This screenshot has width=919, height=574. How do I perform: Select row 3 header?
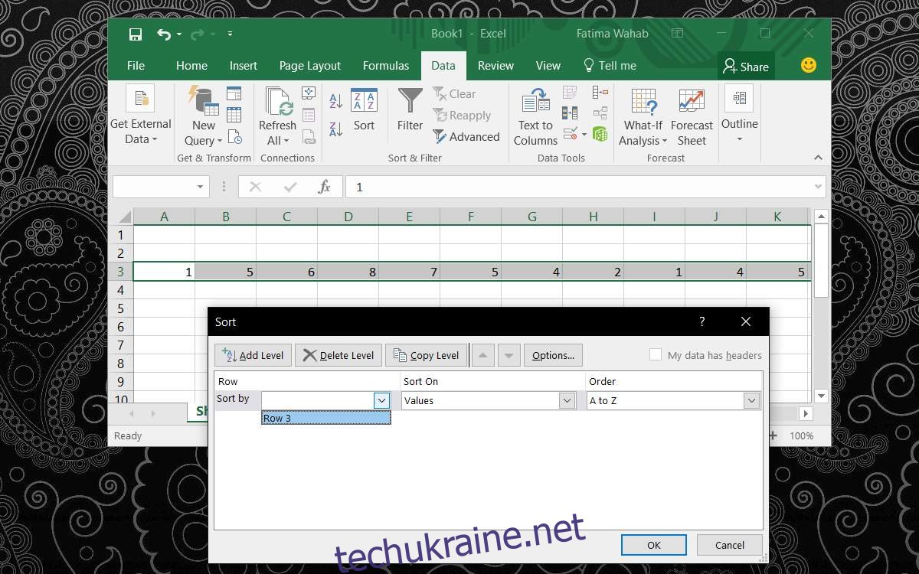click(120, 272)
